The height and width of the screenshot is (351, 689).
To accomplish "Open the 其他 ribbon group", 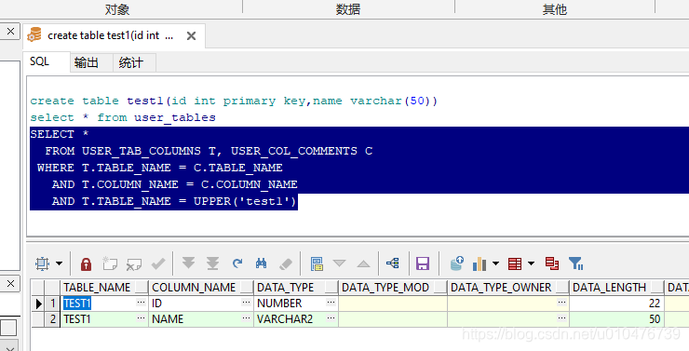I will (x=555, y=9).
